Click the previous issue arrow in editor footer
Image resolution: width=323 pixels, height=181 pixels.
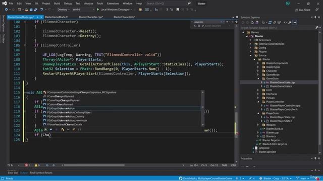click(x=47, y=165)
